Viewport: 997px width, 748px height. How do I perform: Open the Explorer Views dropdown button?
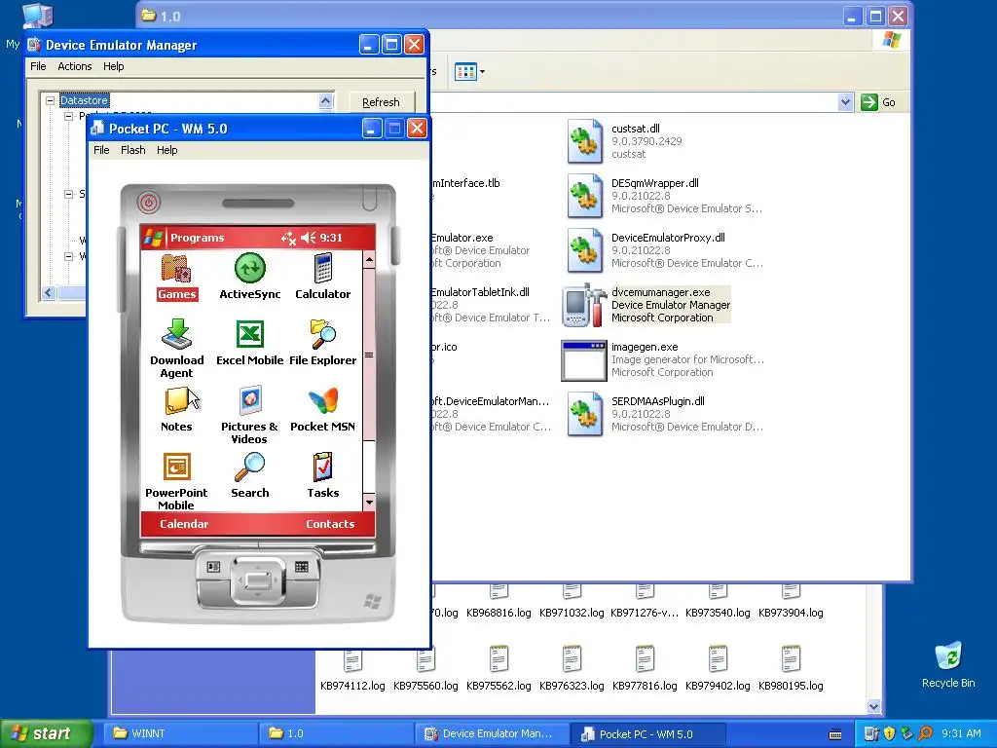pos(470,72)
